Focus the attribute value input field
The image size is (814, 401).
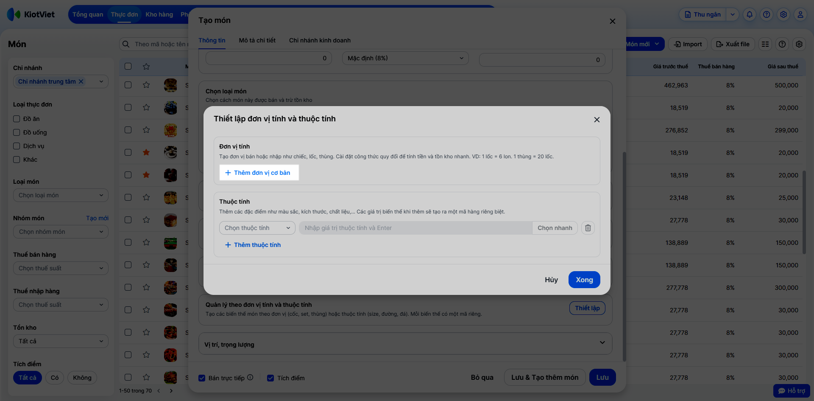[415, 228]
